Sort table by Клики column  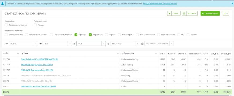pos(172,54)
